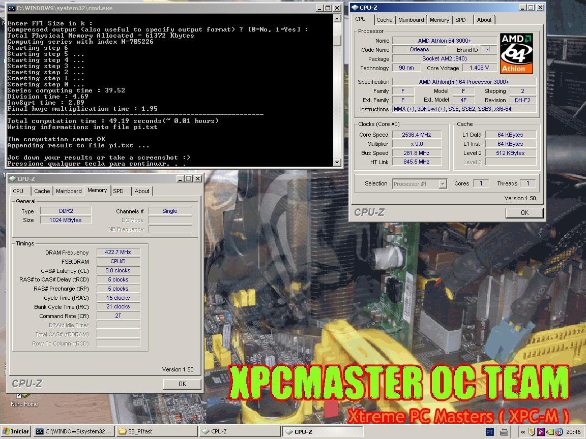The image size is (586, 439).
Task: Click the orange security shield tray icon
Action: (x=532, y=432)
